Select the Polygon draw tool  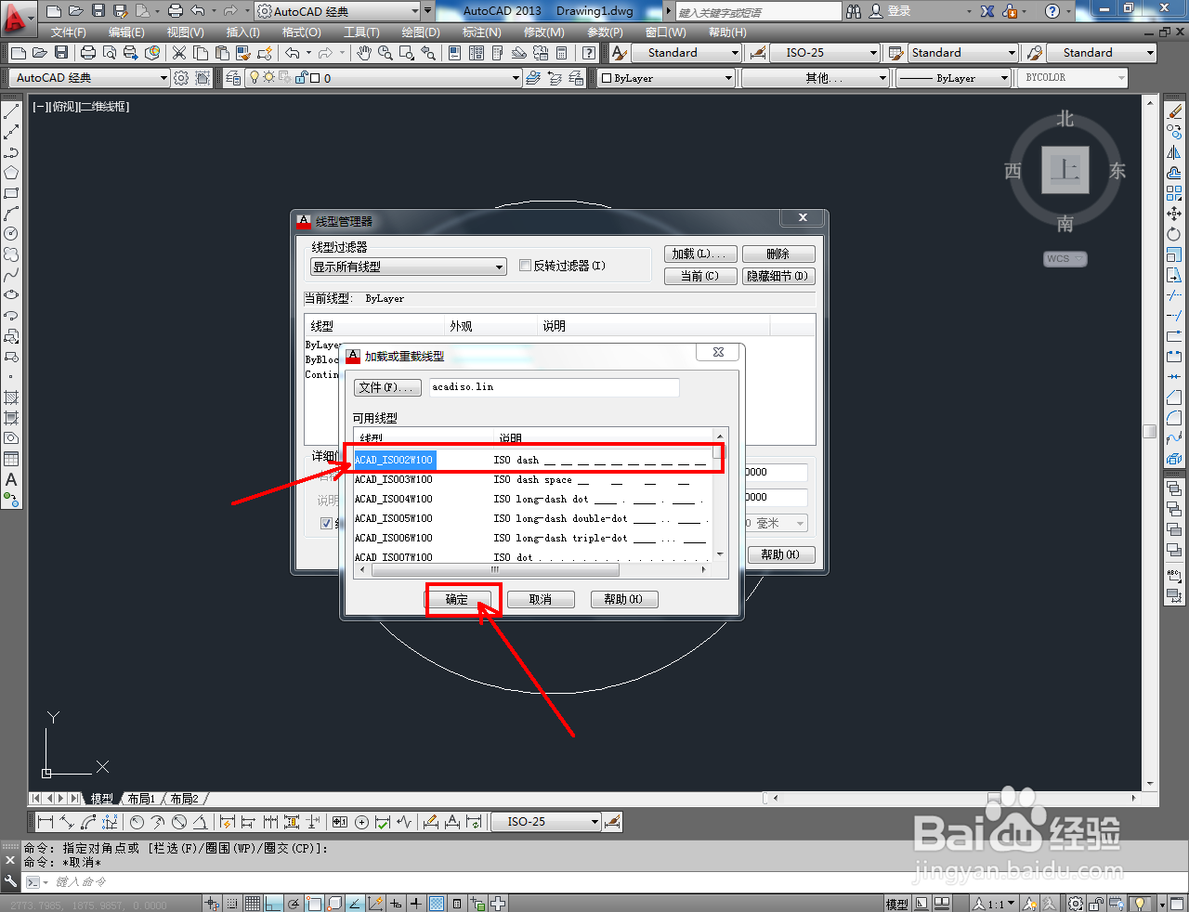click(11, 173)
